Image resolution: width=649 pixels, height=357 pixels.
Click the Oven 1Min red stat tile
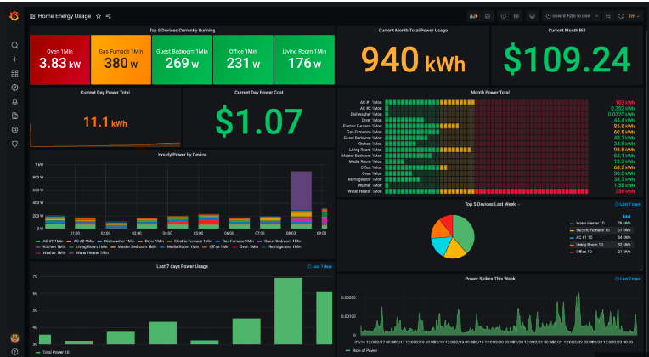click(x=60, y=59)
